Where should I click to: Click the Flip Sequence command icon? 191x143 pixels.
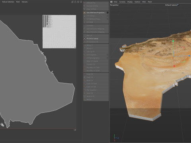[84, 90]
